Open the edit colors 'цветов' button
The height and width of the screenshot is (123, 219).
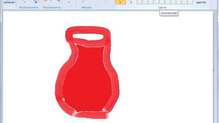pyautogui.click(x=201, y=2)
